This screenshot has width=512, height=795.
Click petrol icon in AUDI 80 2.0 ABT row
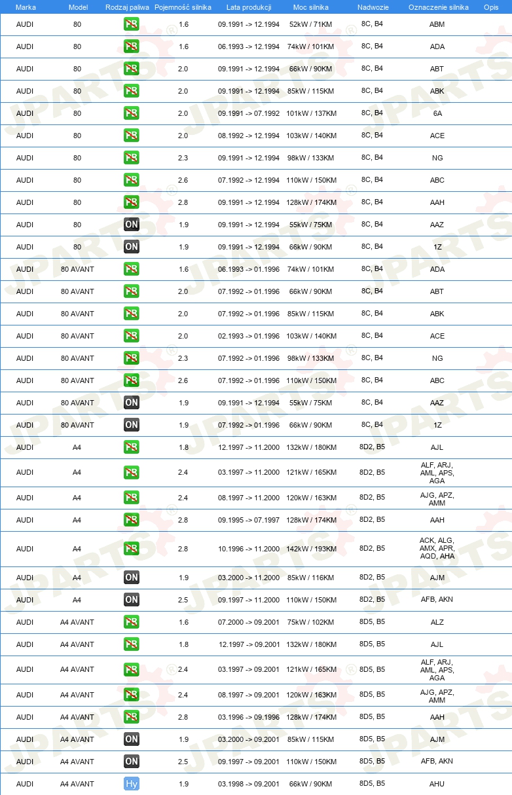(131, 69)
